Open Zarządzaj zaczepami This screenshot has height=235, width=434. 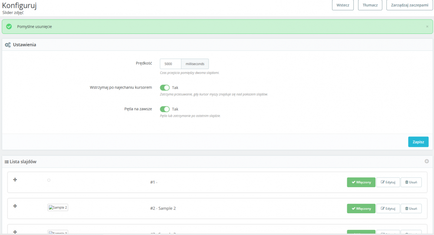[409, 5]
